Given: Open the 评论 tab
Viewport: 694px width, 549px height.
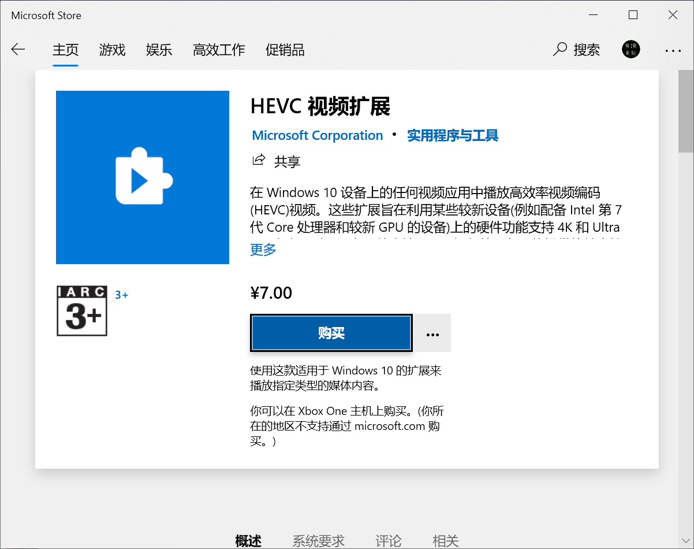Looking at the screenshot, I should [x=389, y=540].
